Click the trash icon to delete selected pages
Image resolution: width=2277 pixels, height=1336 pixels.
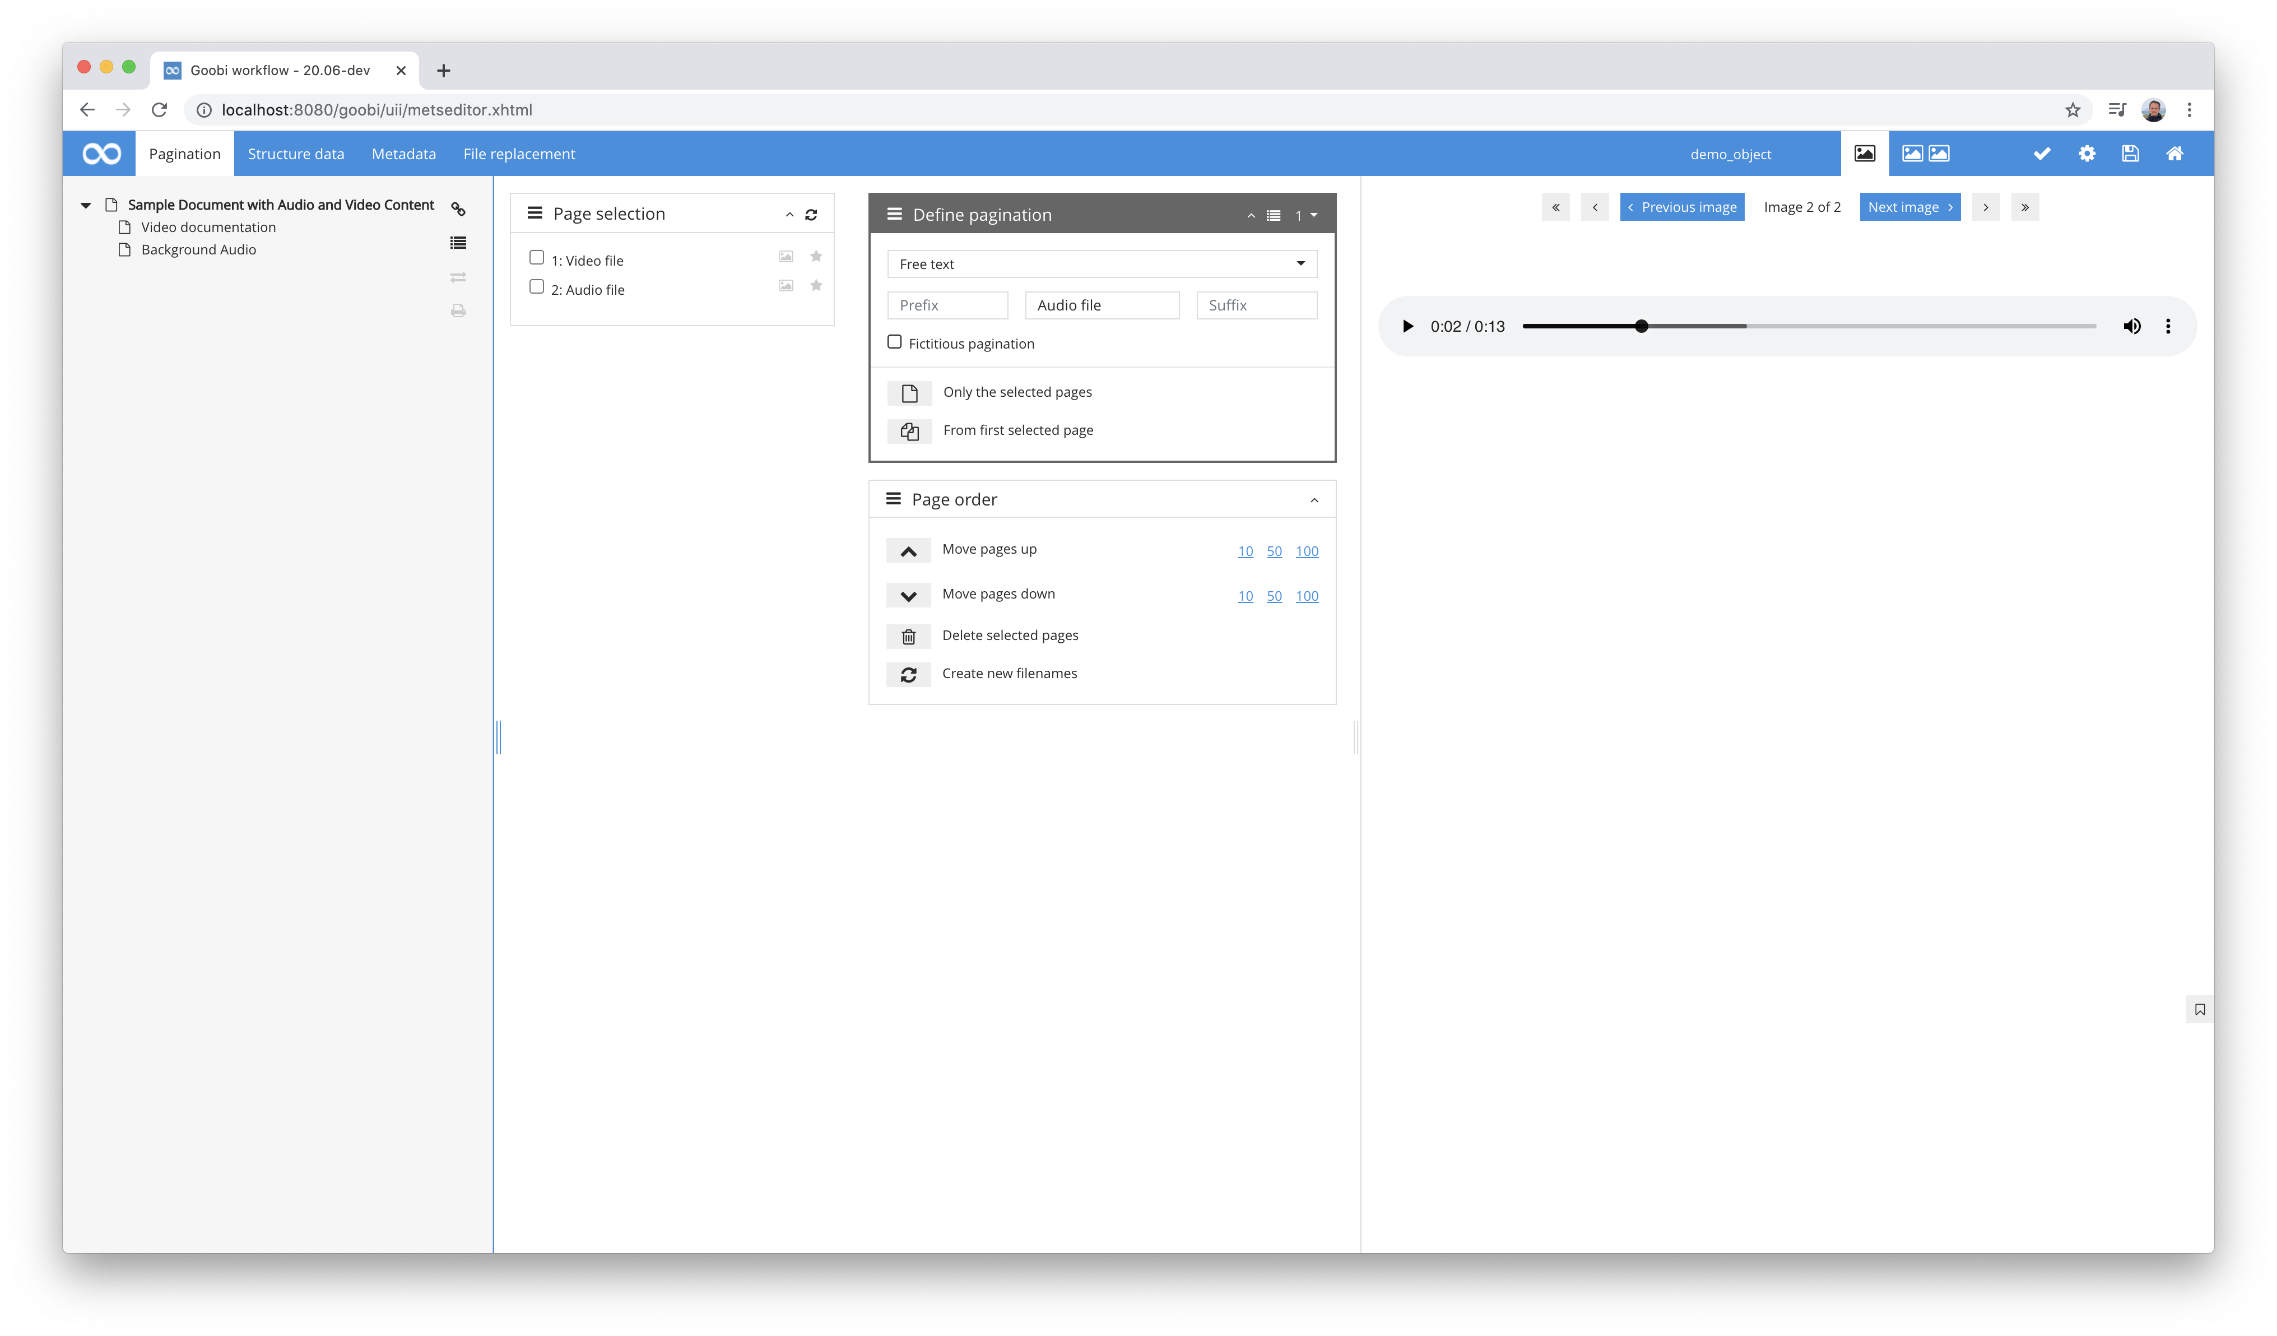tap(908, 637)
